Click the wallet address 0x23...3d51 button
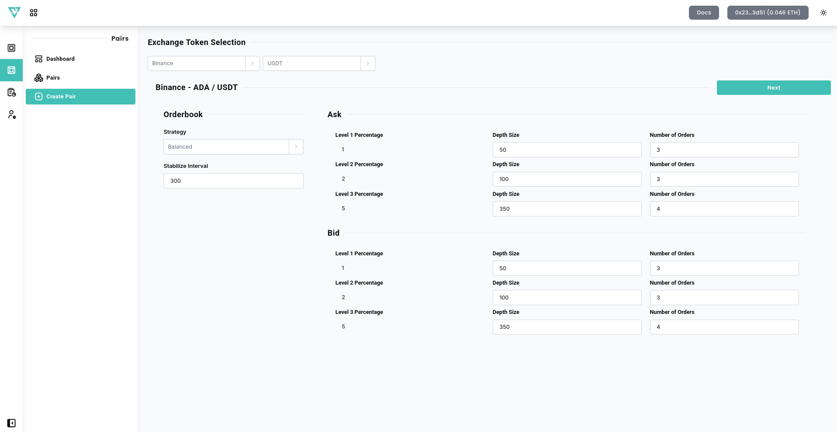 coord(767,13)
